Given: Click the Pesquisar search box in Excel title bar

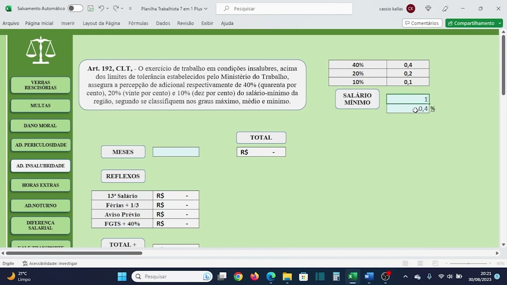Looking at the screenshot, I should [284, 8].
